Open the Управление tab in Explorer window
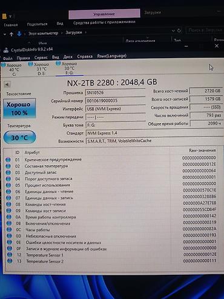224x299 pixels. click(104, 14)
